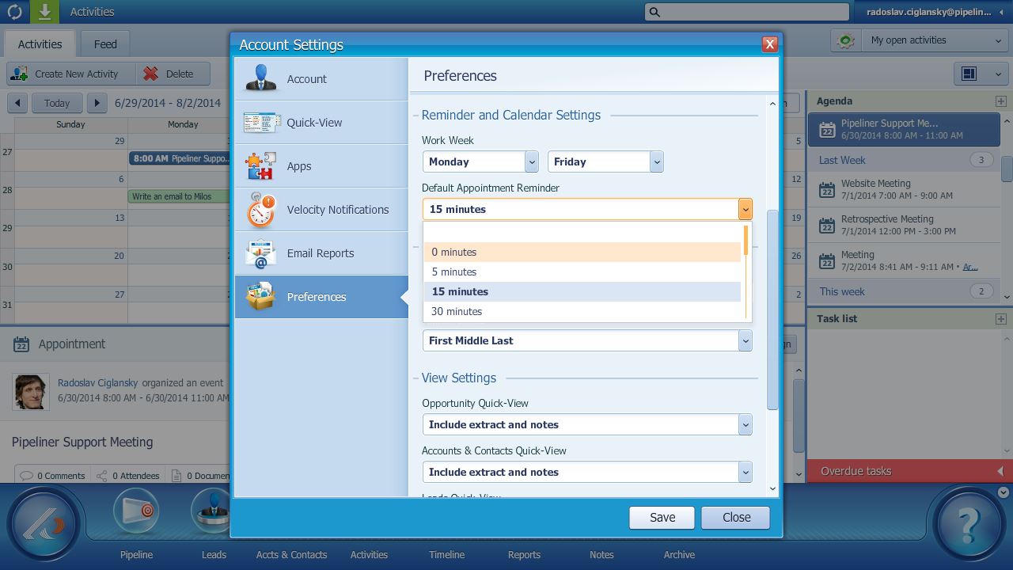
Task: Click the Delete activity button
Action: (x=174, y=74)
